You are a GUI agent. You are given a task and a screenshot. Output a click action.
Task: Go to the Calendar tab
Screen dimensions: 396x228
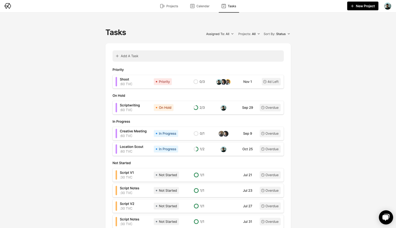click(200, 6)
